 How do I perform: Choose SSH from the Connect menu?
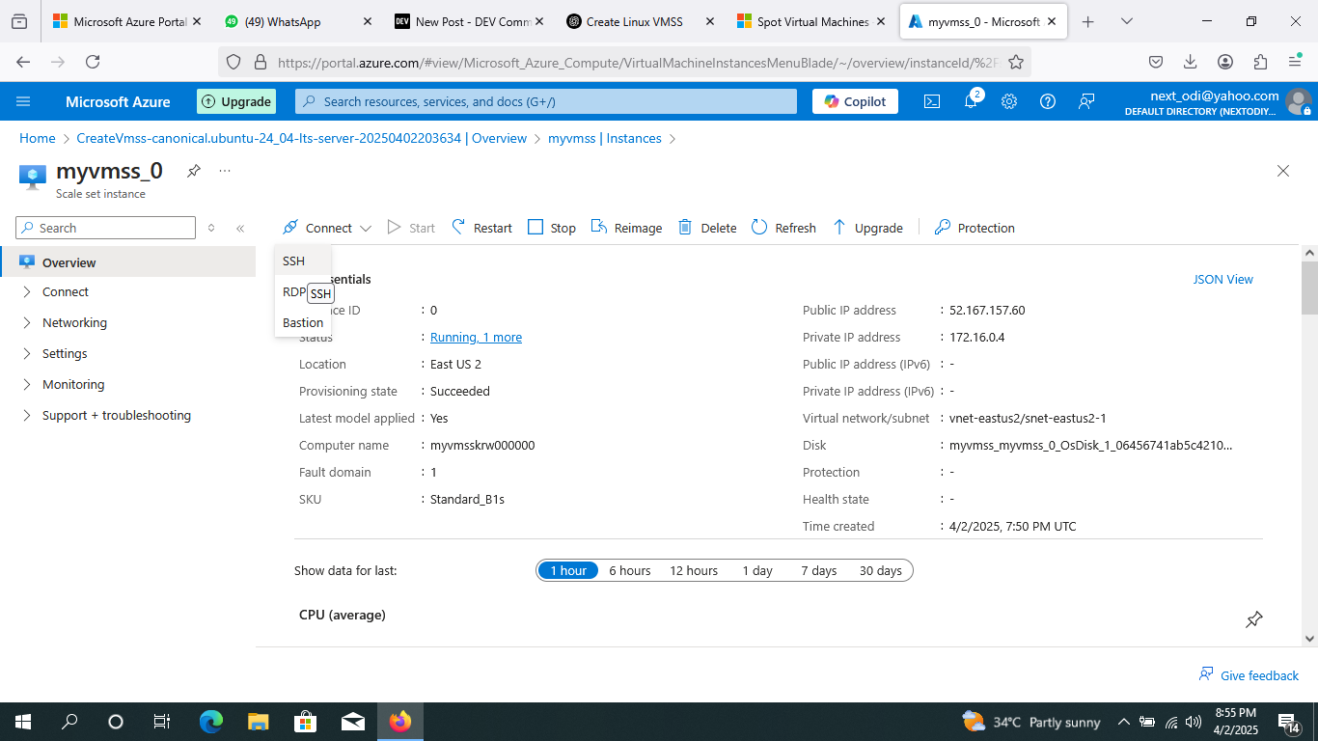(x=303, y=261)
